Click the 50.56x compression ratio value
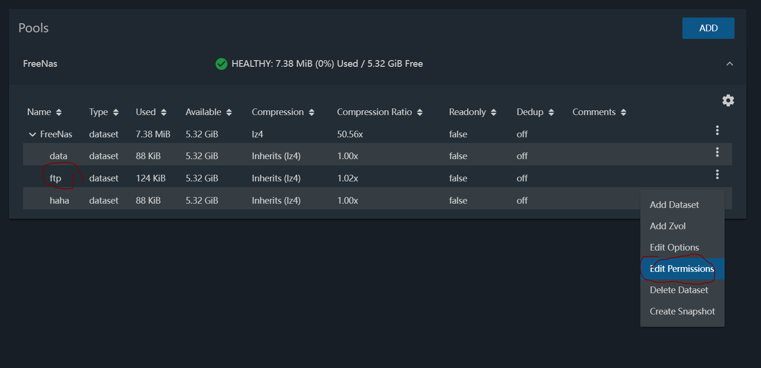761x368 pixels. coord(350,134)
